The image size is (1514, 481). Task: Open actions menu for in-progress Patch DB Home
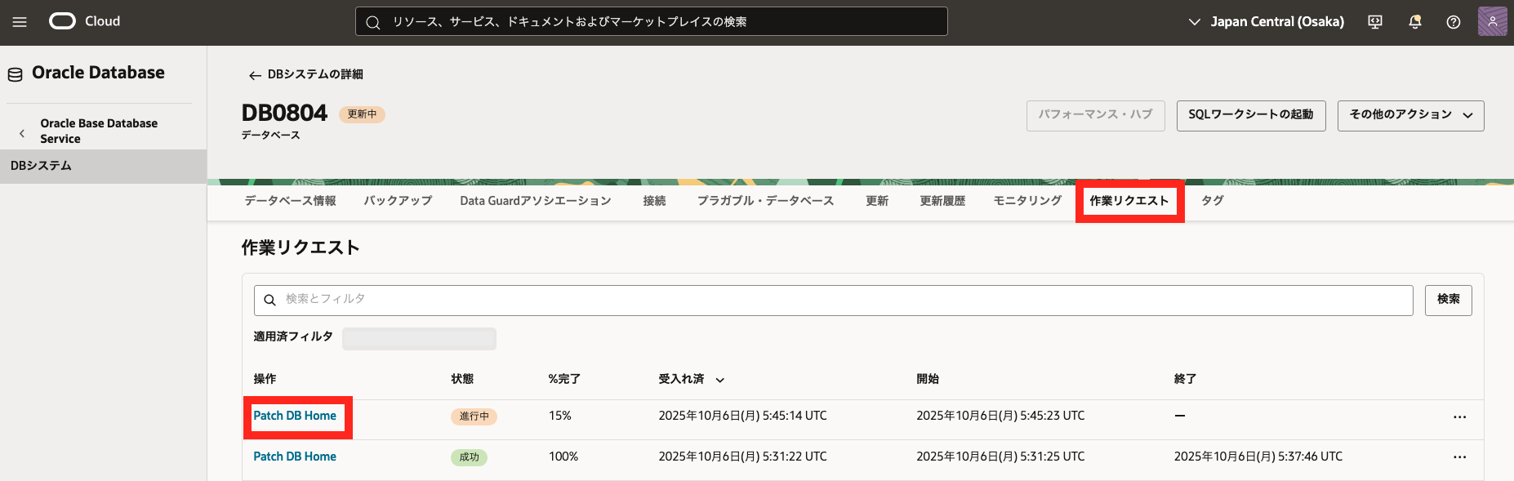coord(1459,416)
